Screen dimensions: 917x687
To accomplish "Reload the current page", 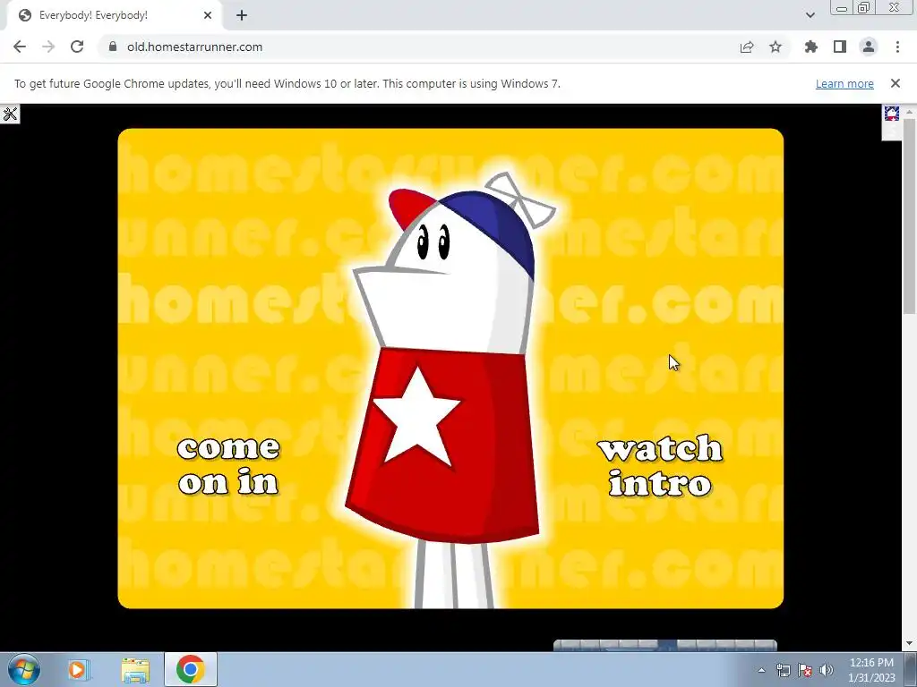I will pos(77,47).
